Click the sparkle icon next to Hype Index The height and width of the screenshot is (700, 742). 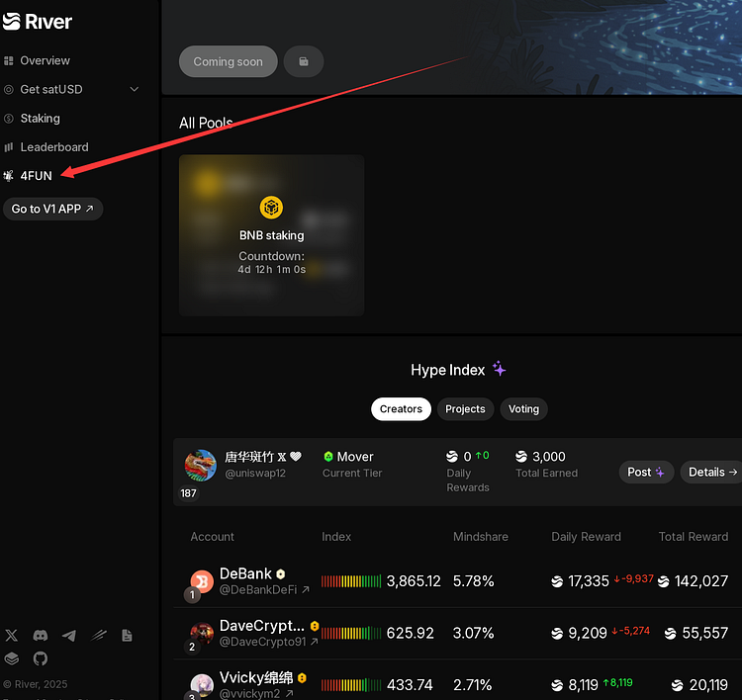point(499,369)
